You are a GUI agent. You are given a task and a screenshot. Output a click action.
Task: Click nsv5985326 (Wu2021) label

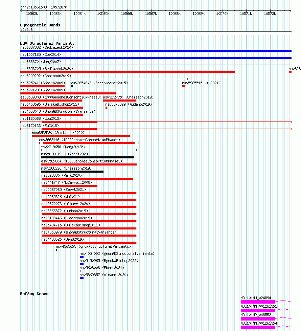click(x=61, y=197)
